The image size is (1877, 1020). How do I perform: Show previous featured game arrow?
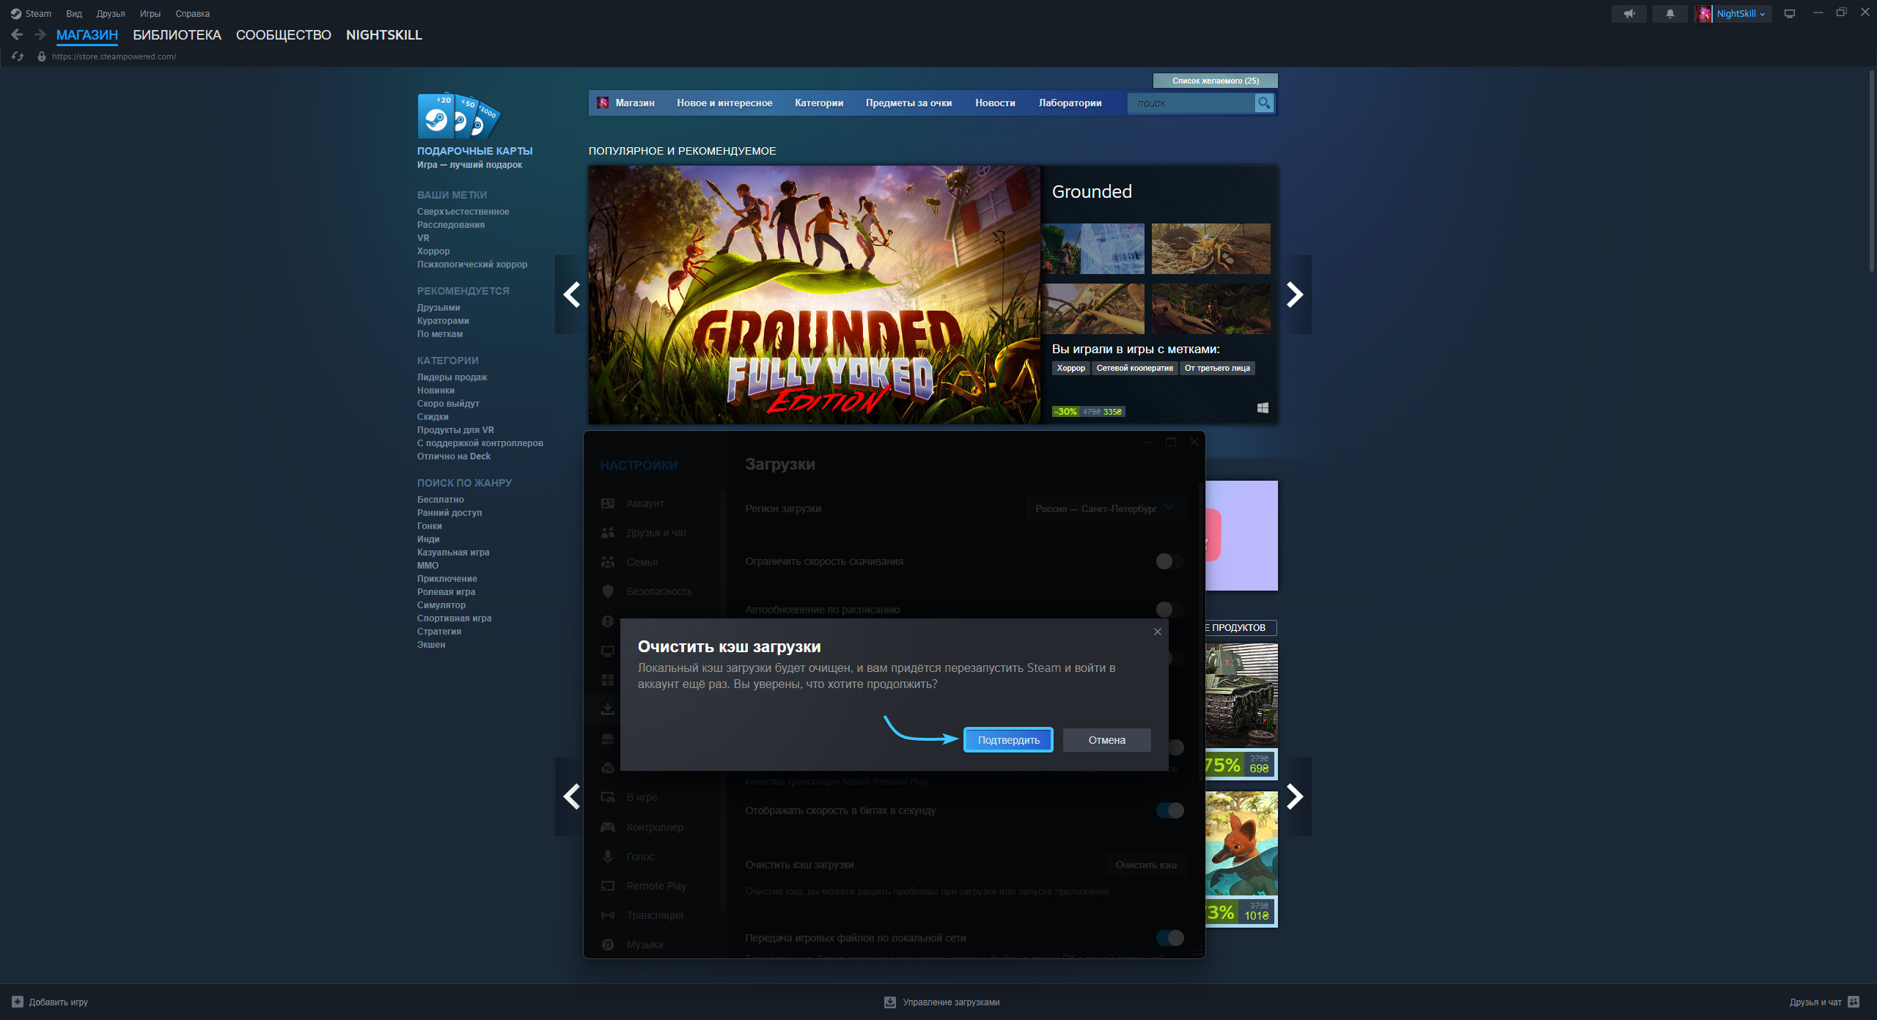[572, 295]
